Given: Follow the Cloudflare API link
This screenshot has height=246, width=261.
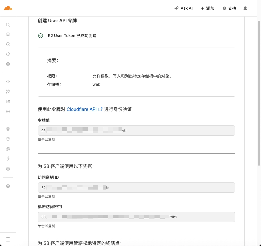Looking at the screenshot, I should tap(82, 109).
